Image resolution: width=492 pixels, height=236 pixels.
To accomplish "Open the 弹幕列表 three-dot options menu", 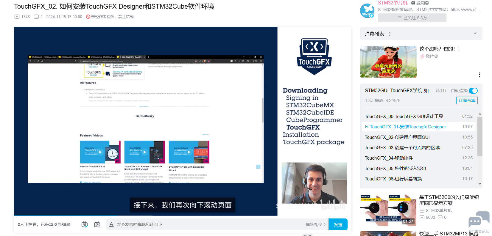I will (x=390, y=34).
